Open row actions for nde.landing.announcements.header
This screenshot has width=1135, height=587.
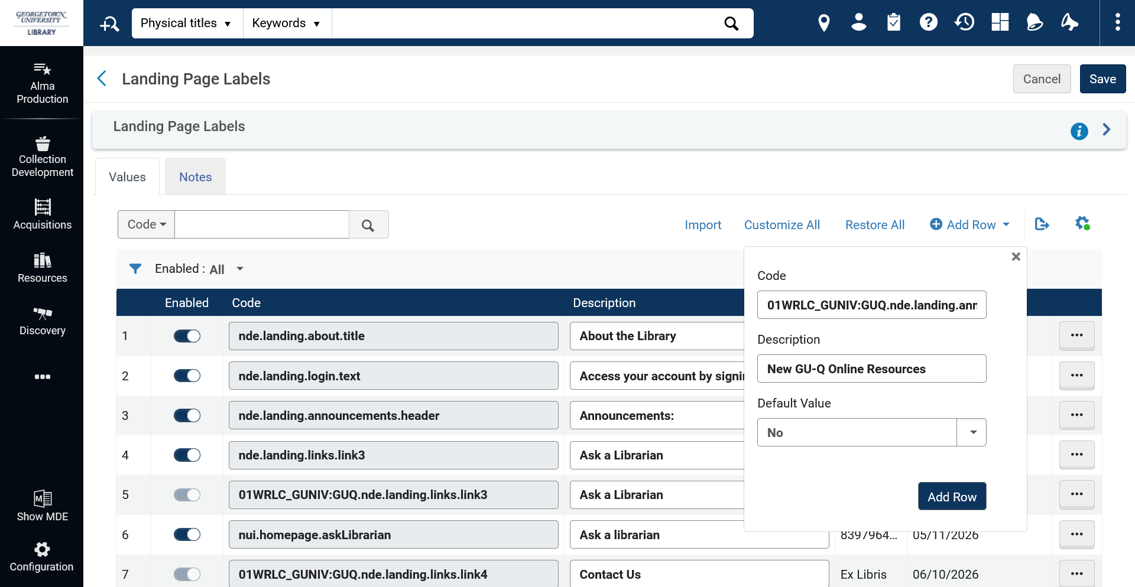1076,415
